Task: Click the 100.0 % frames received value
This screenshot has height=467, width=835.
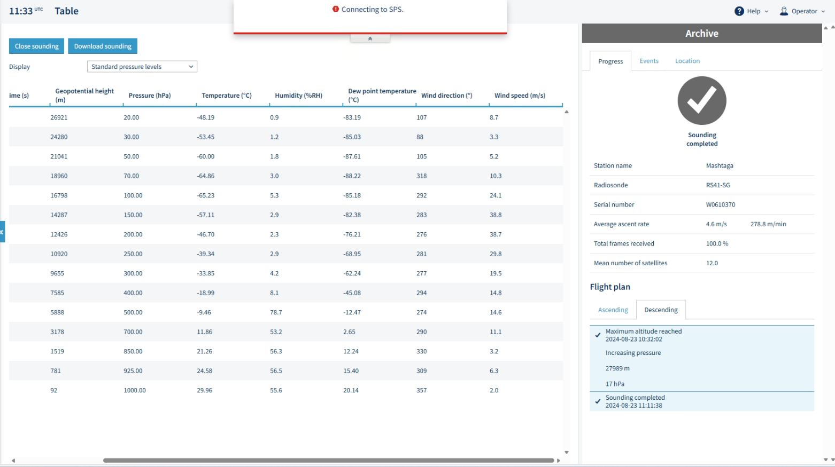Action: [x=717, y=244]
